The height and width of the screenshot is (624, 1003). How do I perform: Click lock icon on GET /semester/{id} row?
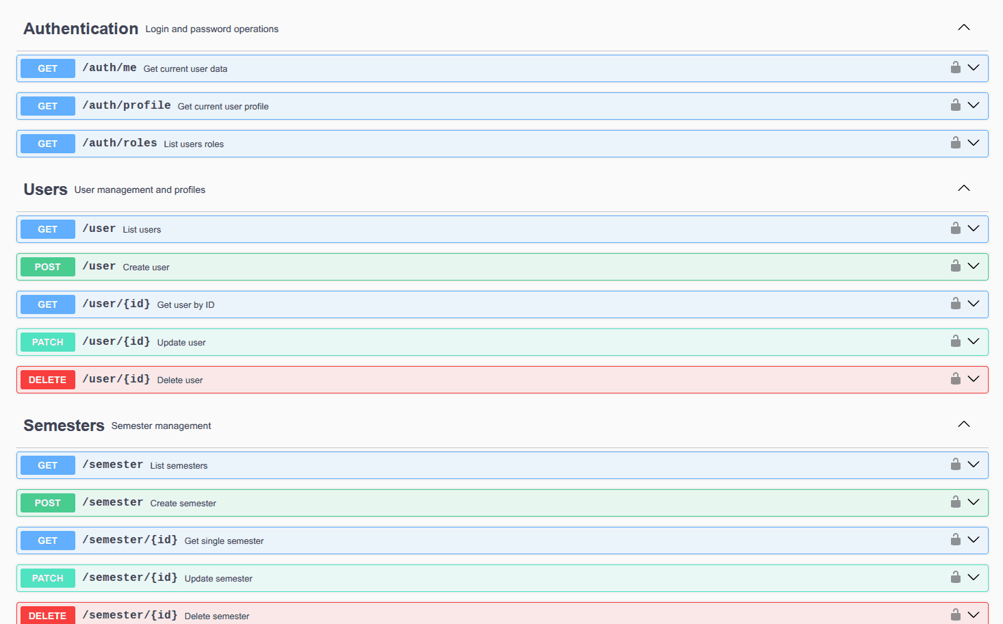[x=955, y=540]
